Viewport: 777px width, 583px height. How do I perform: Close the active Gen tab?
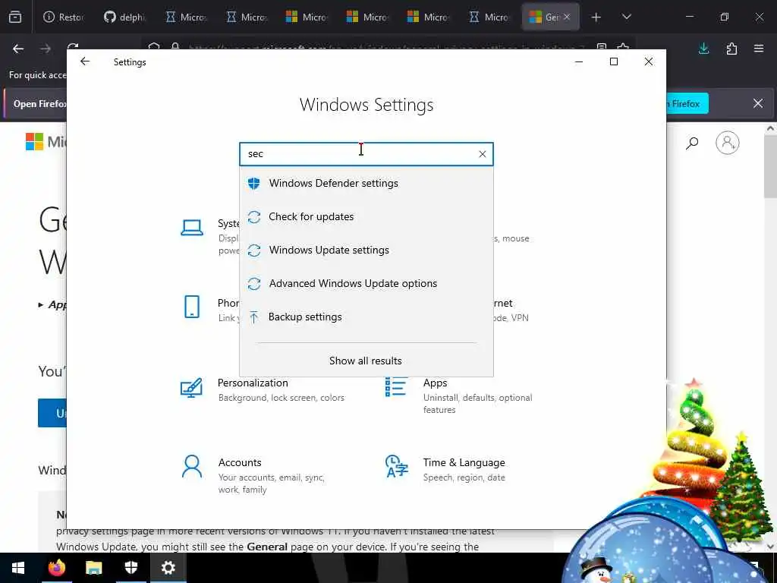point(567,17)
